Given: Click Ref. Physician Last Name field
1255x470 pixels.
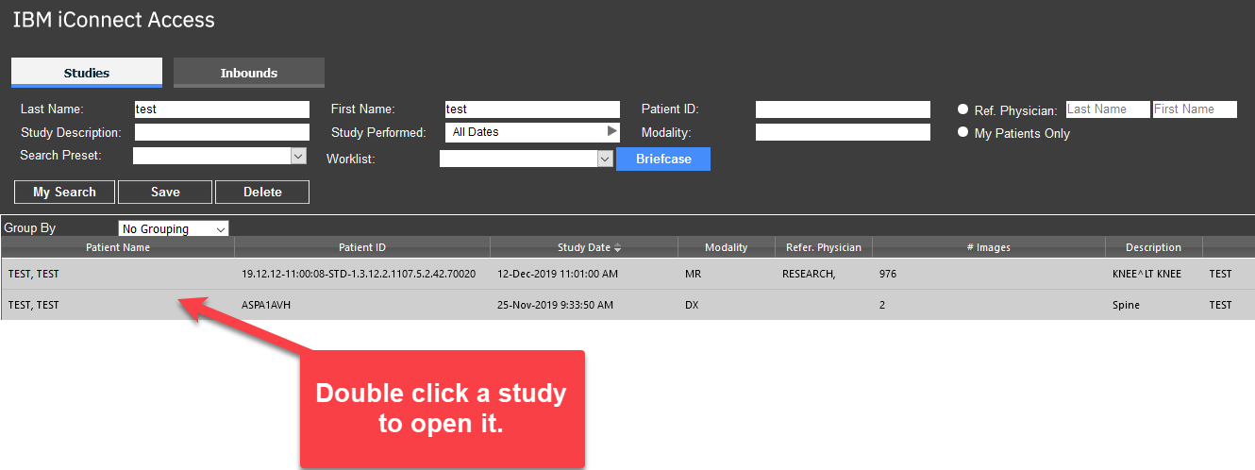Looking at the screenshot, I should 1108,109.
